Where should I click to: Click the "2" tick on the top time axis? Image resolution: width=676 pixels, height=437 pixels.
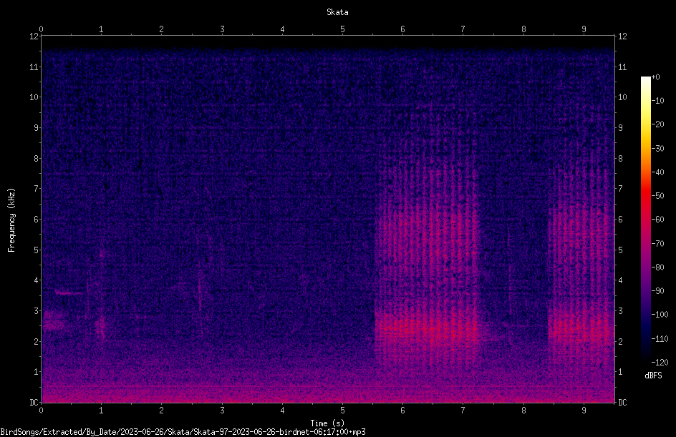[162, 29]
